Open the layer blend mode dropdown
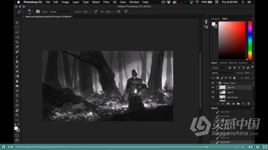The image size is (268, 150). [x=223, y=73]
